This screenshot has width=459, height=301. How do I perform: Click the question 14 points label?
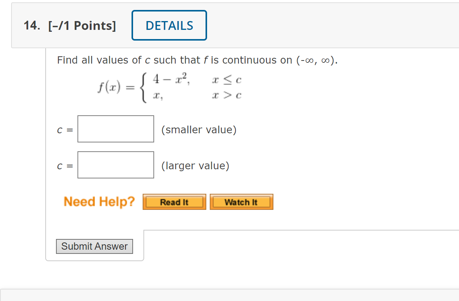pyautogui.click(x=82, y=25)
